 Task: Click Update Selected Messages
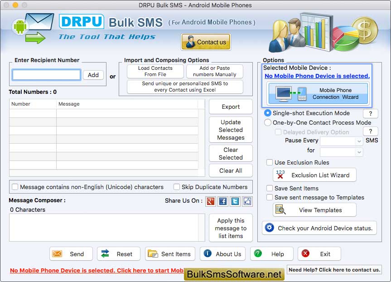coord(231,130)
